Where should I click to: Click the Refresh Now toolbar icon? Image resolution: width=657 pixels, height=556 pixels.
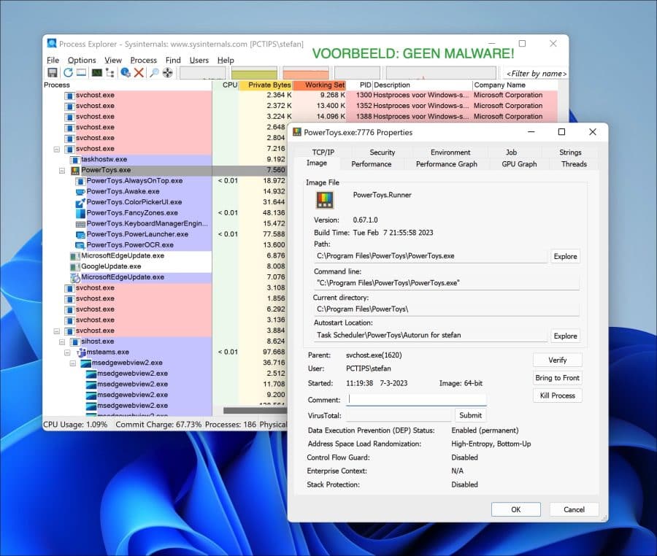point(68,72)
